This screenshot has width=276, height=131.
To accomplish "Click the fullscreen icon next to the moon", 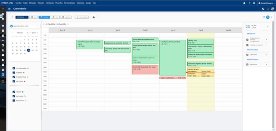I will click(x=268, y=9).
